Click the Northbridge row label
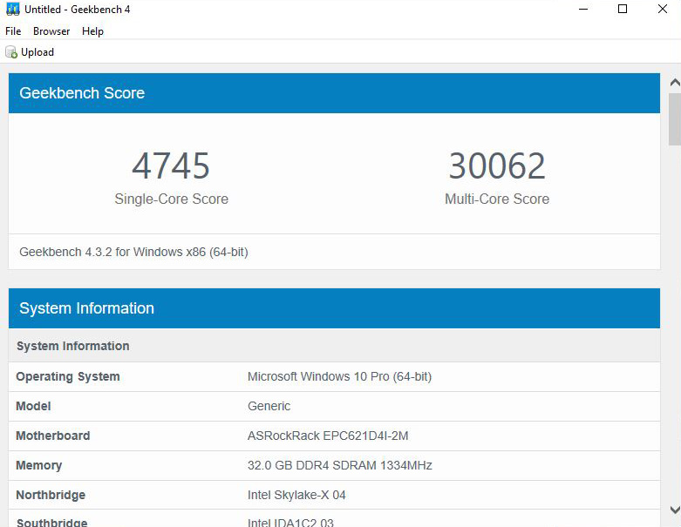 point(51,495)
